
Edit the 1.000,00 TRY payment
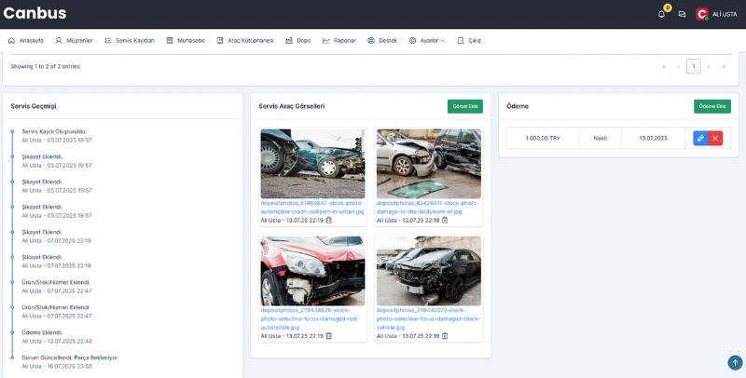(x=700, y=138)
